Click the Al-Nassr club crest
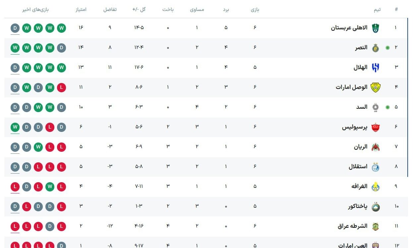 coord(375,48)
